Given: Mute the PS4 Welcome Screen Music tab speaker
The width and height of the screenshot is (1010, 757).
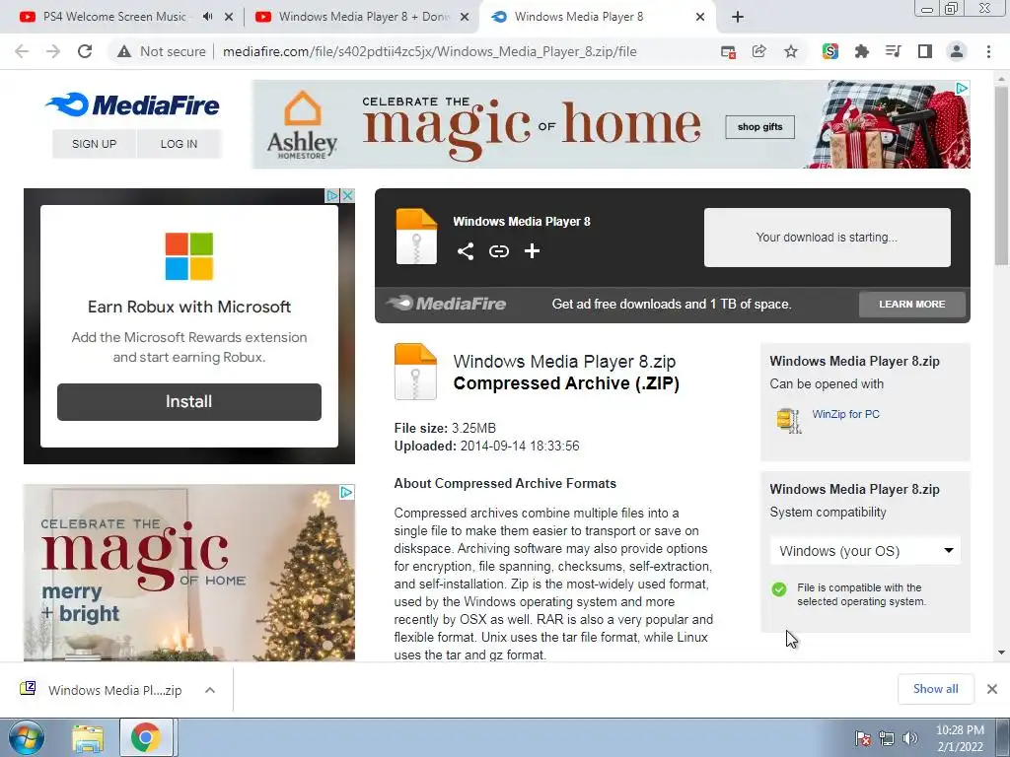Looking at the screenshot, I should (x=207, y=17).
